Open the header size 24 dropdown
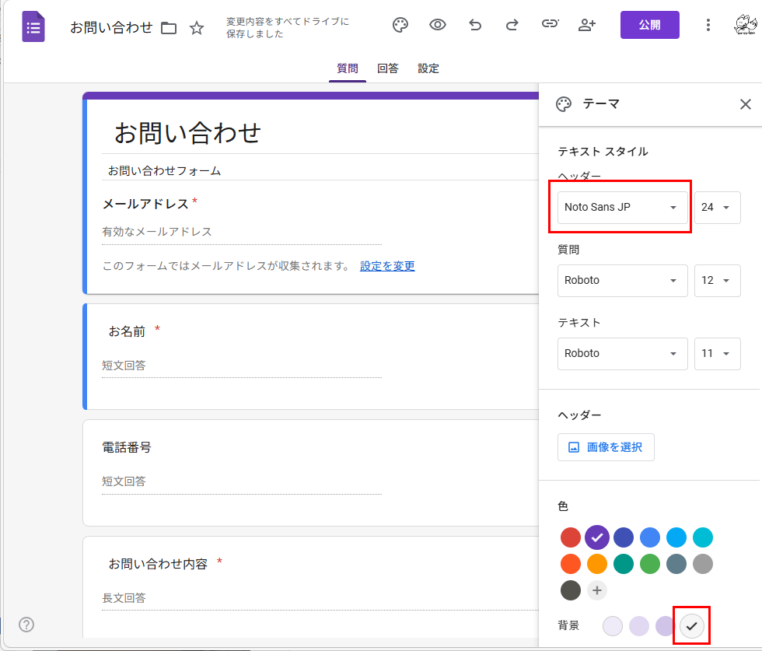The image size is (762, 651). pos(717,207)
